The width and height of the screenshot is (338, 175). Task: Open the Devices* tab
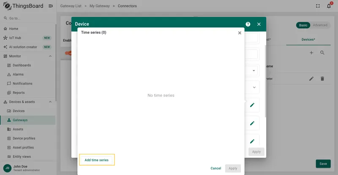[308, 39]
